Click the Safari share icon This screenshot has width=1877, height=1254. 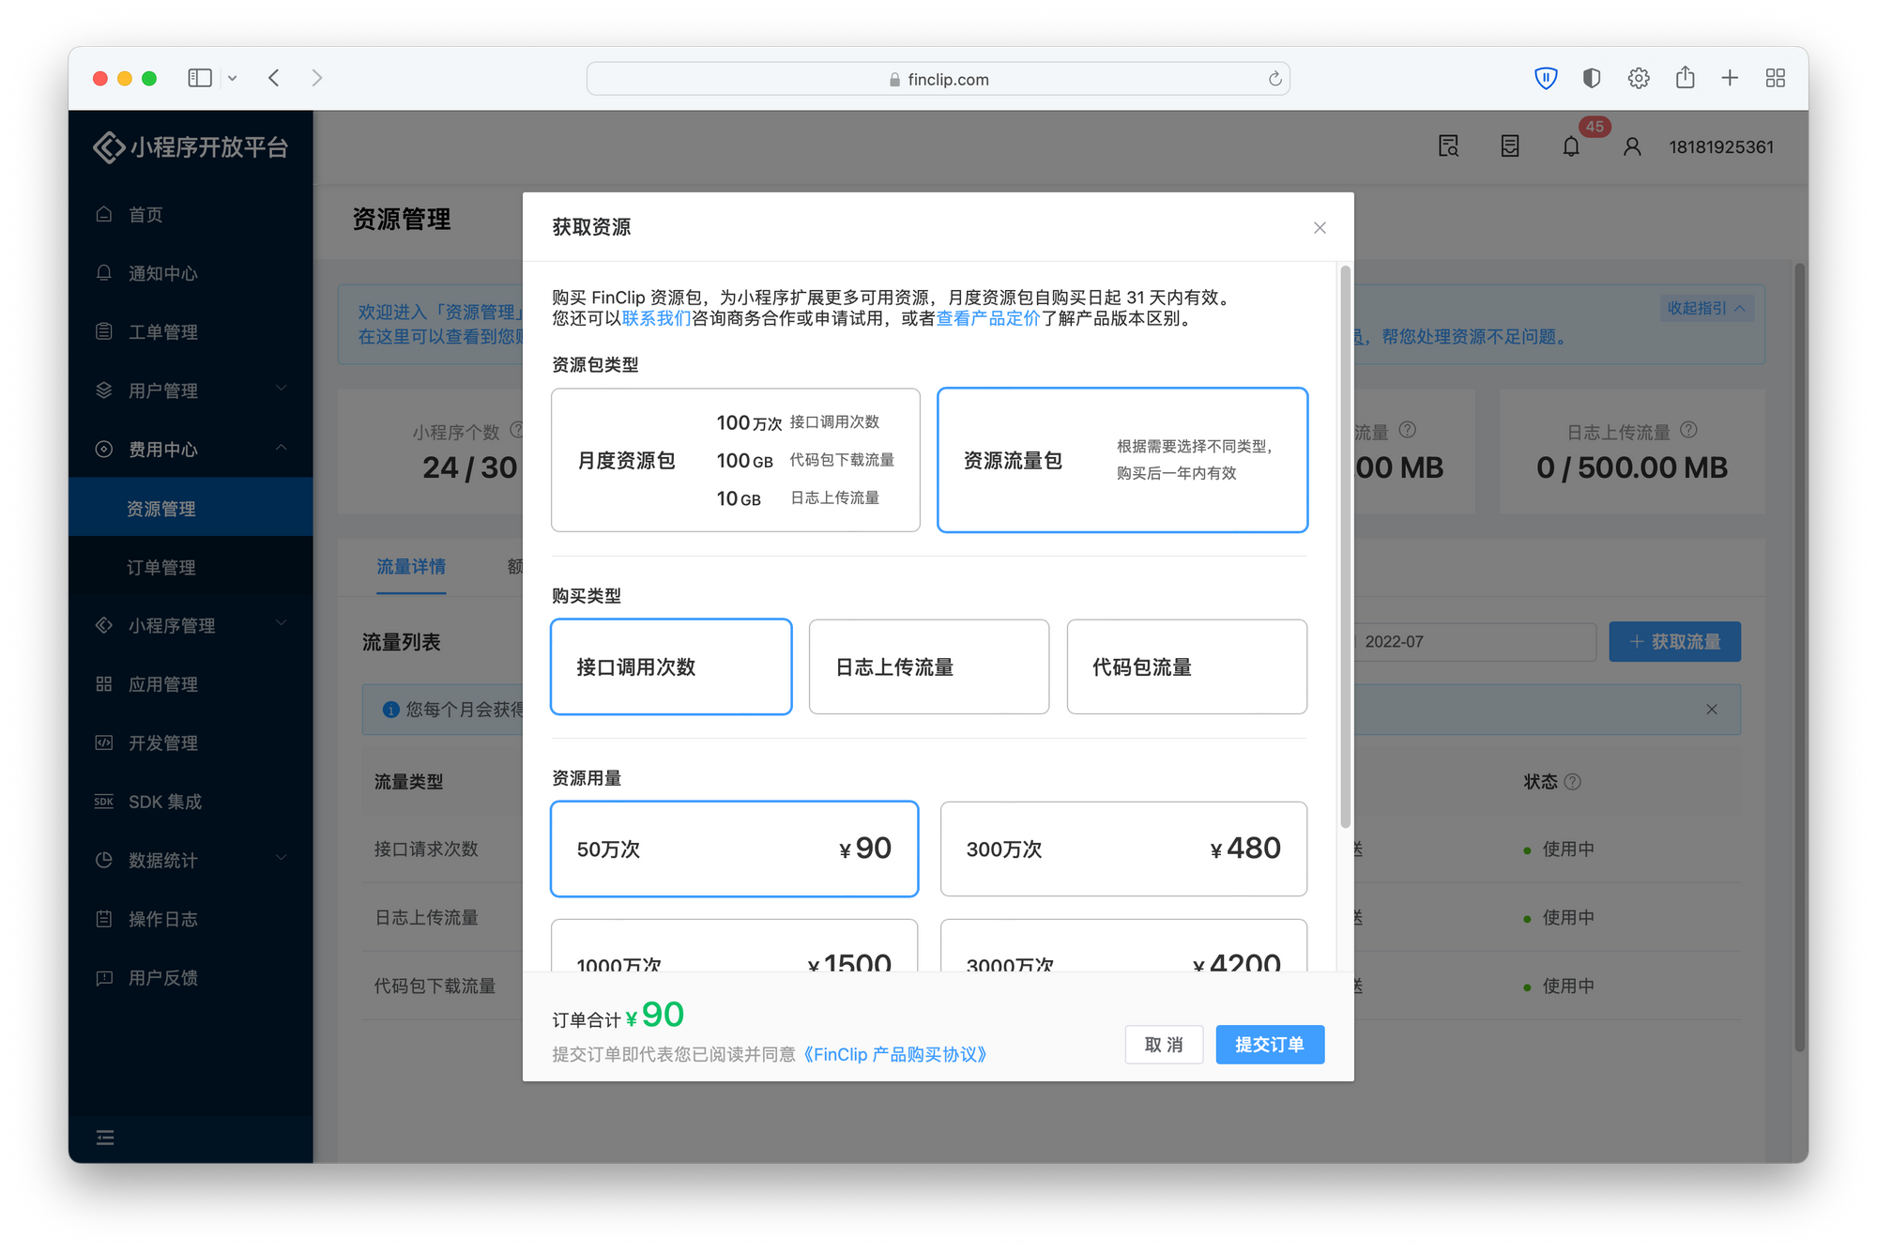[1686, 77]
